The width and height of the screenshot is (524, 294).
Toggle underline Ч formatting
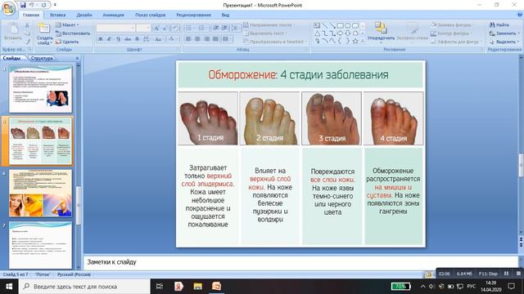[118, 39]
